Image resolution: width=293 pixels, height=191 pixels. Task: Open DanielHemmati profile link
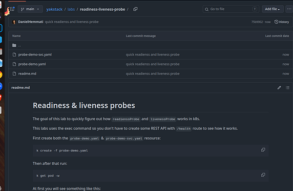pyautogui.click(x=31, y=22)
